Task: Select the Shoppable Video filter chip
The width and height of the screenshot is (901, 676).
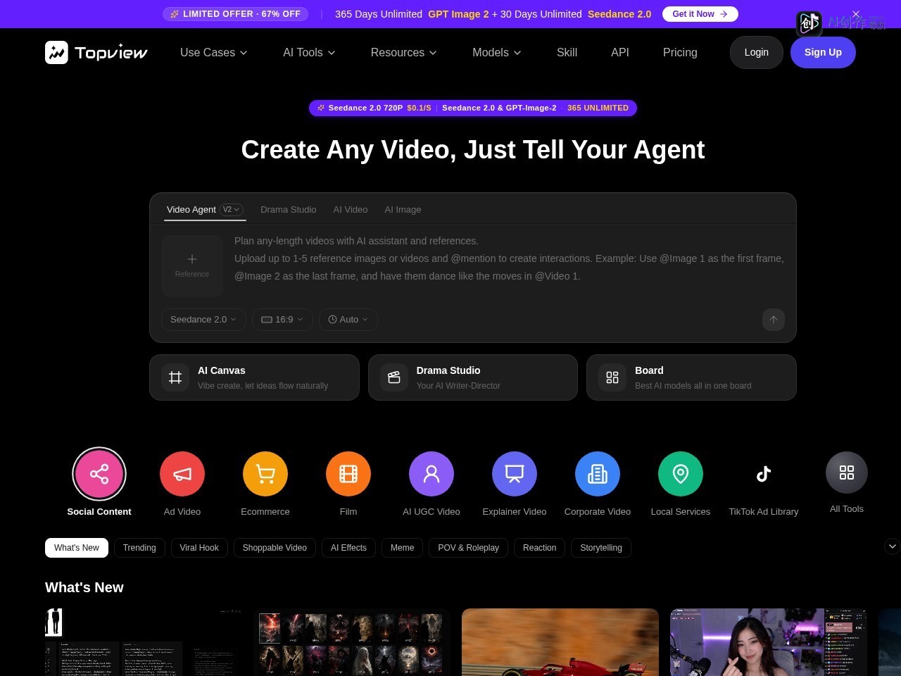Action: tap(275, 548)
